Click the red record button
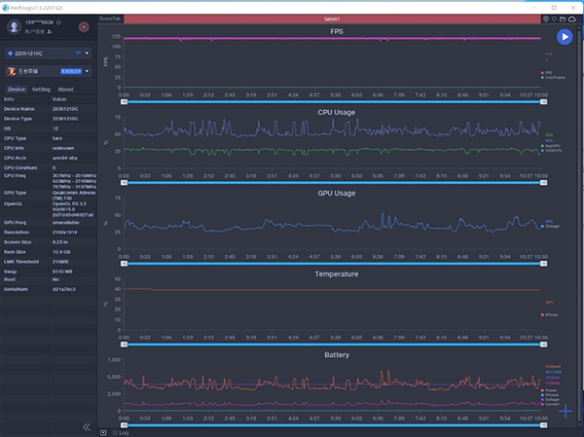The width and height of the screenshot is (584, 437). coord(83,26)
